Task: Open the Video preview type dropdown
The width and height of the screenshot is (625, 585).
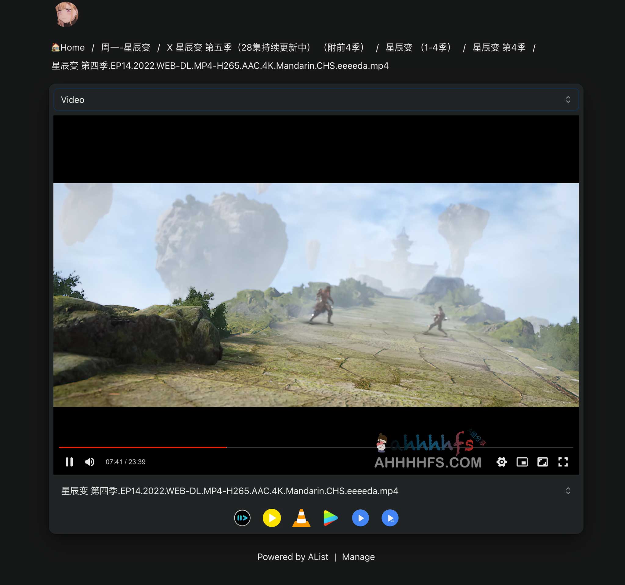Action: (x=316, y=100)
